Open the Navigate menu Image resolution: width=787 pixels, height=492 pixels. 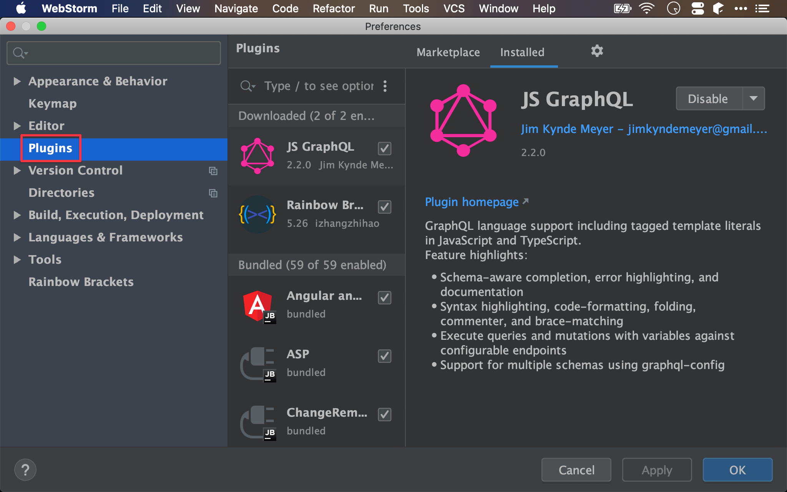(236, 8)
